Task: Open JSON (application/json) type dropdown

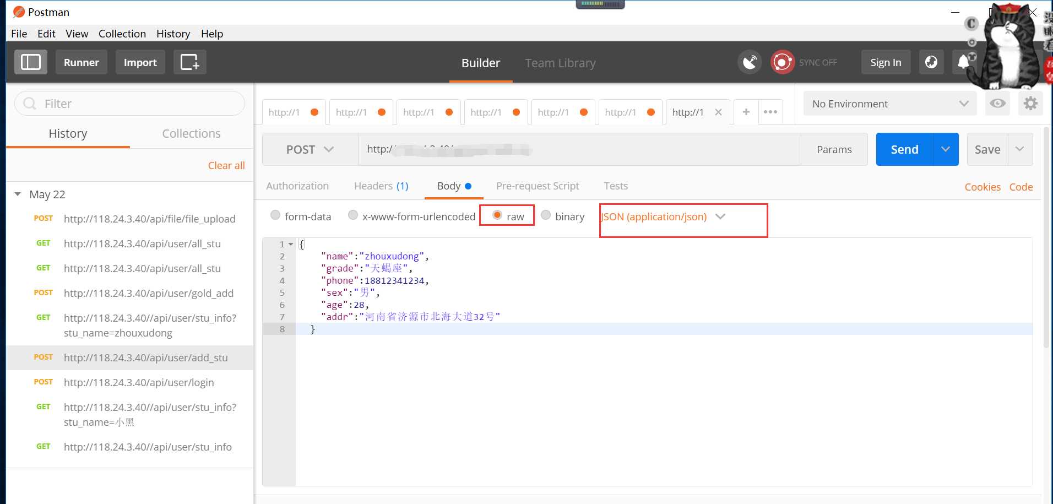Action: tap(663, 216)
